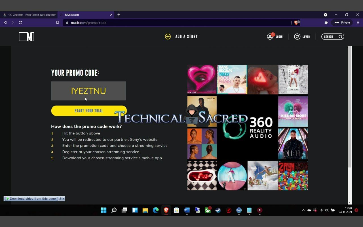Open tab search dropdown in title bar
This screenshot has width=363, height=227.
326,15
